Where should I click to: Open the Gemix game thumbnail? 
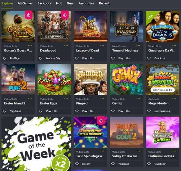click(x=126, y=79)
